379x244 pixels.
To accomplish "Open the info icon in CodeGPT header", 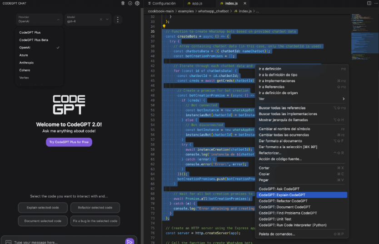I will point(130,3).
